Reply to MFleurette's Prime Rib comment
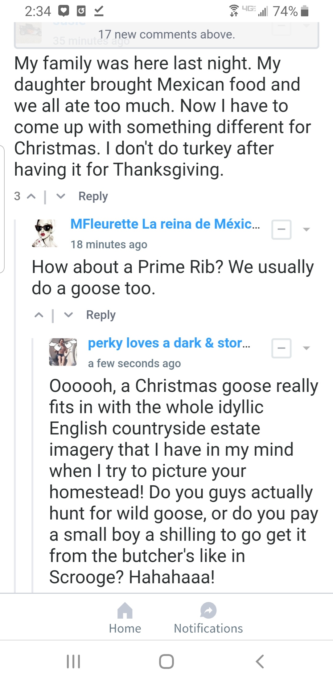Viewport: 333px width, 684px height. point(101,315)
